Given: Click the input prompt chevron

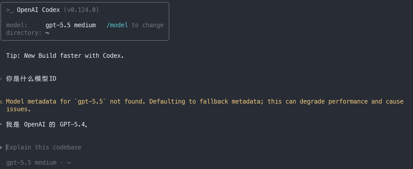Looking at the screenshot, I should coord(1,147).
